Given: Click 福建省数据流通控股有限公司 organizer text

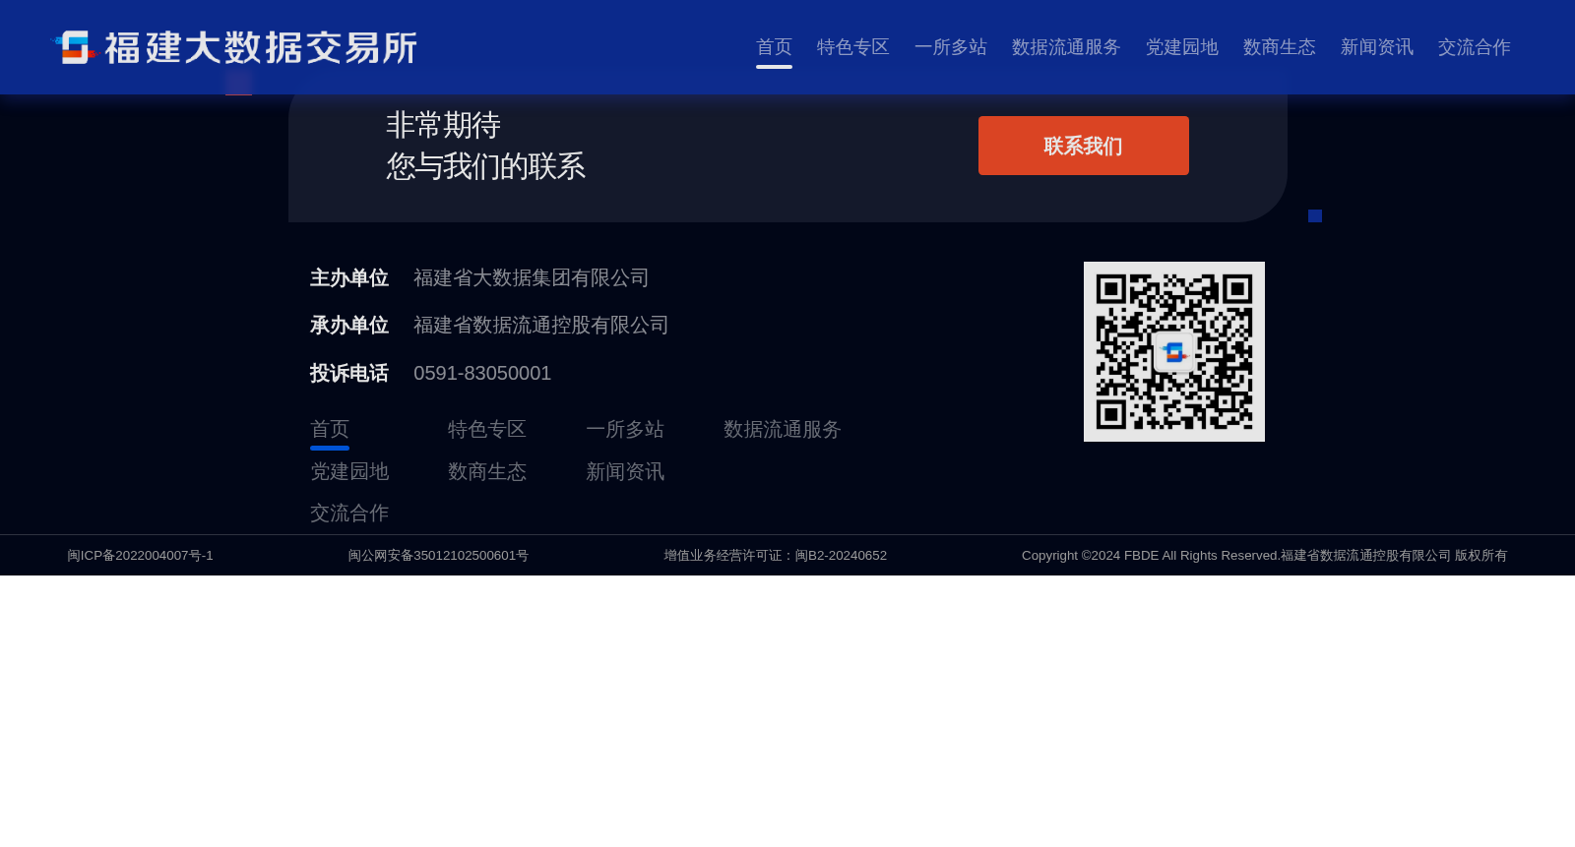Looking at the screenshot, I should point(541,325).
